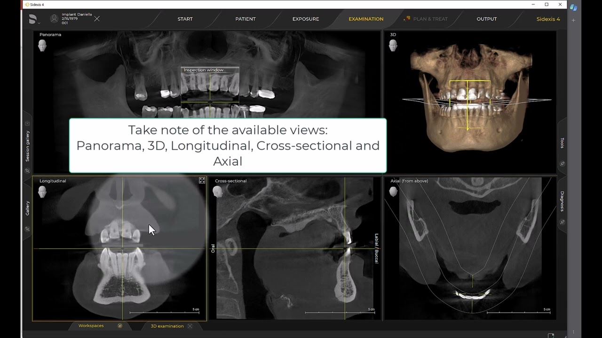Click the Labial / Buccal label
602x338 pixels.
click(x=376, y=248)
